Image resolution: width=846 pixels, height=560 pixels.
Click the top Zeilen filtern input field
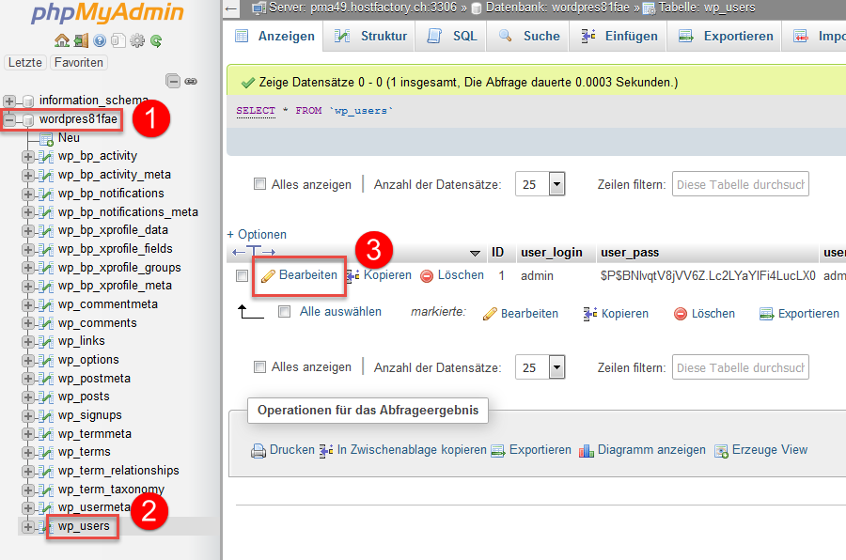(741, 184)
